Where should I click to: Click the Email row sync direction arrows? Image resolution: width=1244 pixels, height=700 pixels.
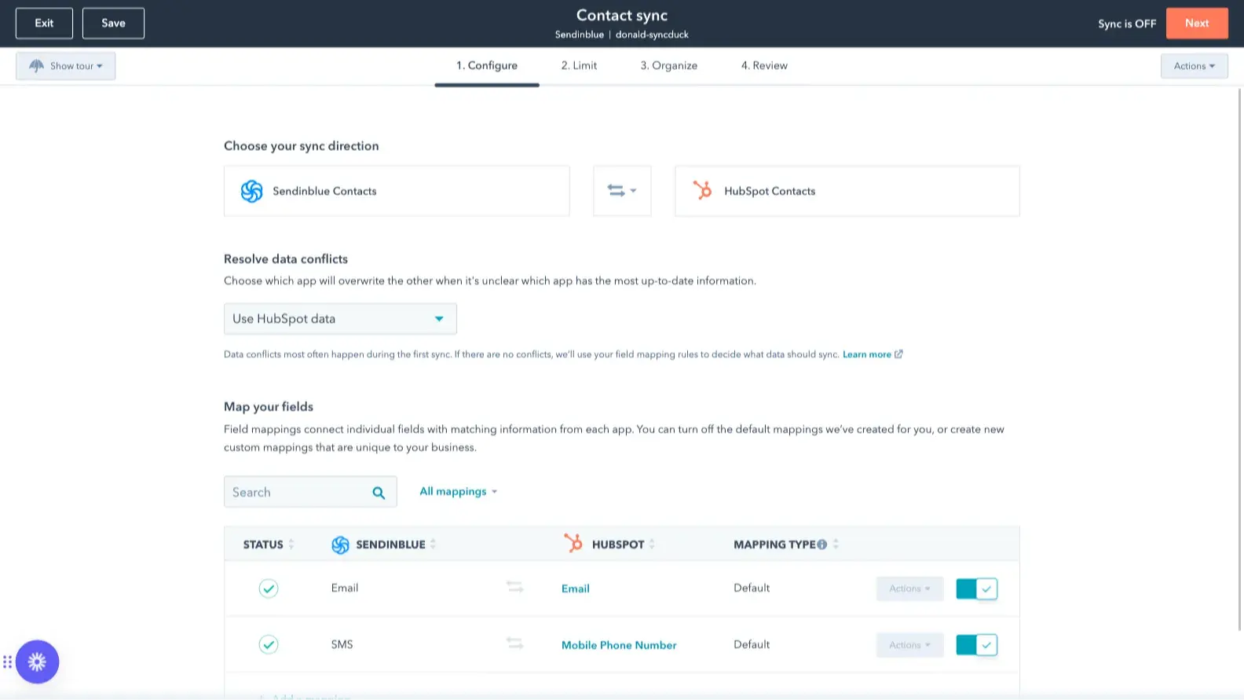(x=514, y=588)
